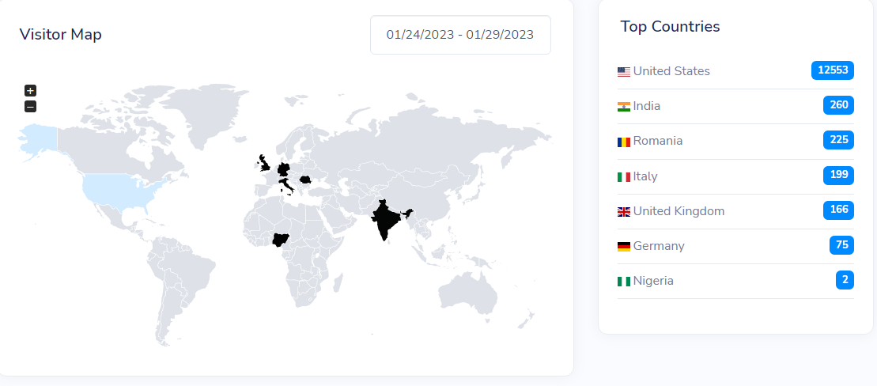Image resolution: width=877 pixels, height=386 pixels.
Task: Click the Italy country name
Action: click(645, 176)
